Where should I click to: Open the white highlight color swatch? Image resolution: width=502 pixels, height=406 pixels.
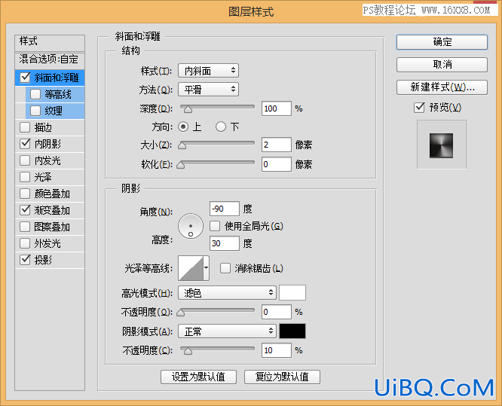[x=292, y=292]
